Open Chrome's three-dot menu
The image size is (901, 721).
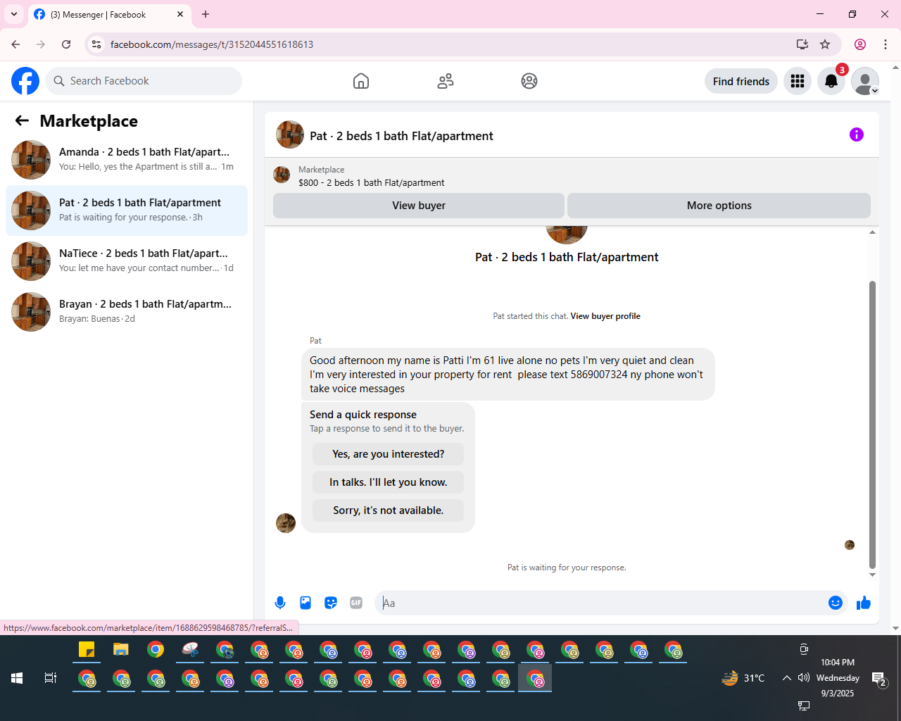(x=886, y=44)
